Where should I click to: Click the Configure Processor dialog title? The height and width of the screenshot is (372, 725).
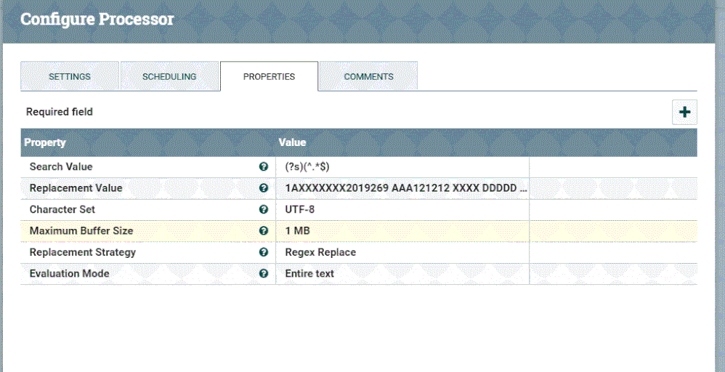pyautogui.click(x=97, y=20)
